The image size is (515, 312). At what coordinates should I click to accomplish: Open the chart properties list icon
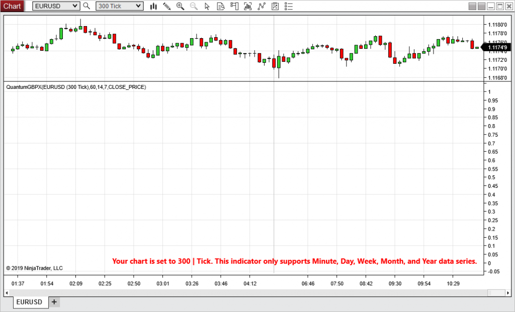point(288,6)
